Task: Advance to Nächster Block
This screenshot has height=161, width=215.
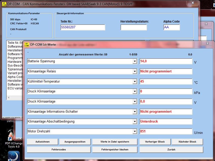Action: tap(187, 142)
